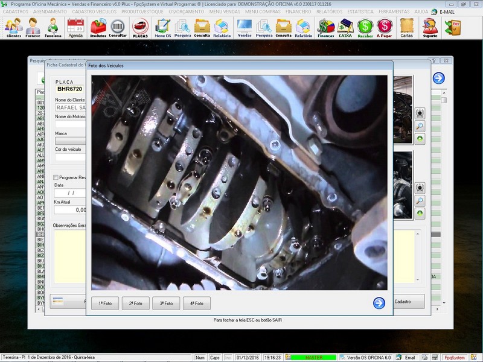Viewport: 483px width, 362px height.
Task: Click the Suporte toolbar icon
Action: pyautogui.click(x=430, y=27)
